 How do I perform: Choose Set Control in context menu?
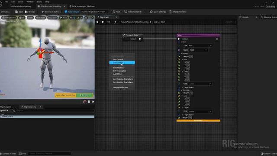pyautogui.click(x=122, y=62)
